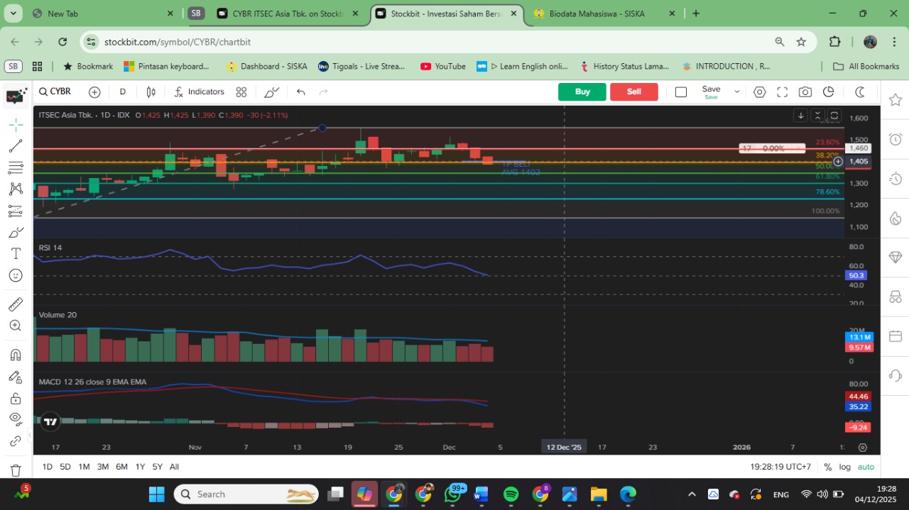
Task: Toggle magnet mode on the sidebar
Action: [x=16, y=355]
